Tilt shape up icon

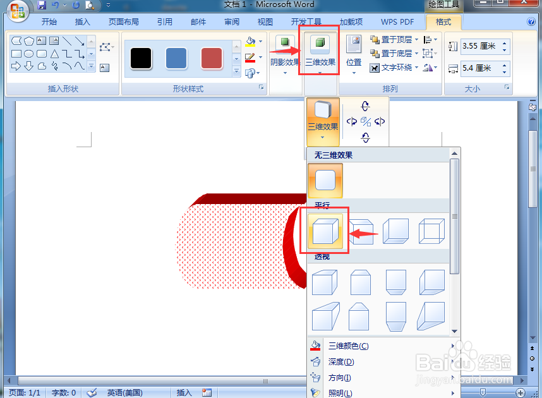(365, 106)
